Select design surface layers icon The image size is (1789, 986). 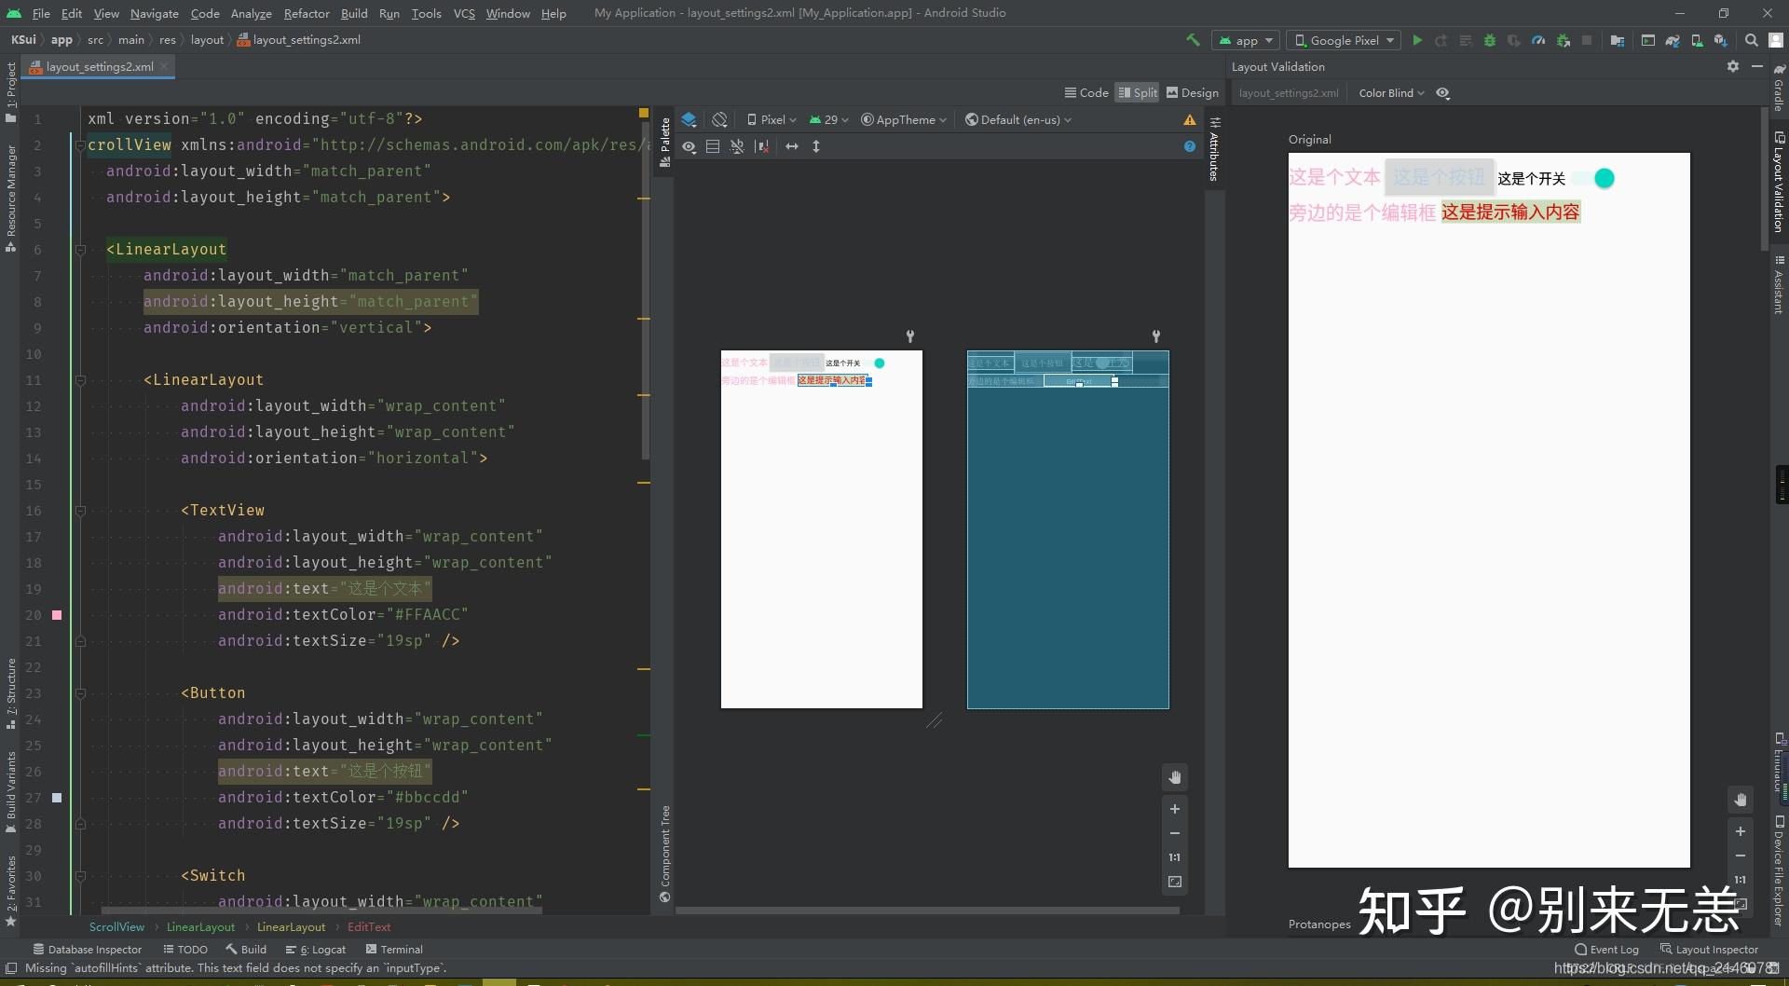click(689, 119)
